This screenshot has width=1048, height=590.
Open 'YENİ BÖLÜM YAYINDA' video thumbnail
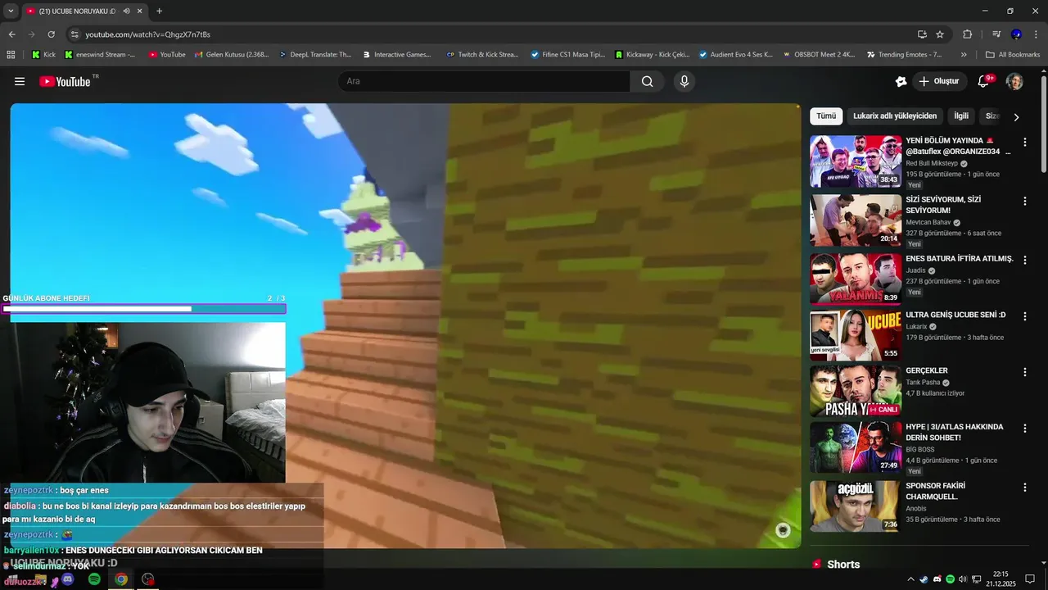coord(856,161)
